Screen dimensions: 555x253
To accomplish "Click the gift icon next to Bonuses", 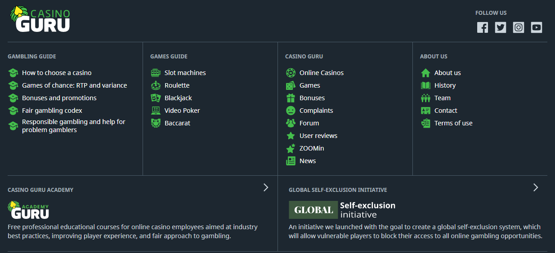I will [291, 98].
